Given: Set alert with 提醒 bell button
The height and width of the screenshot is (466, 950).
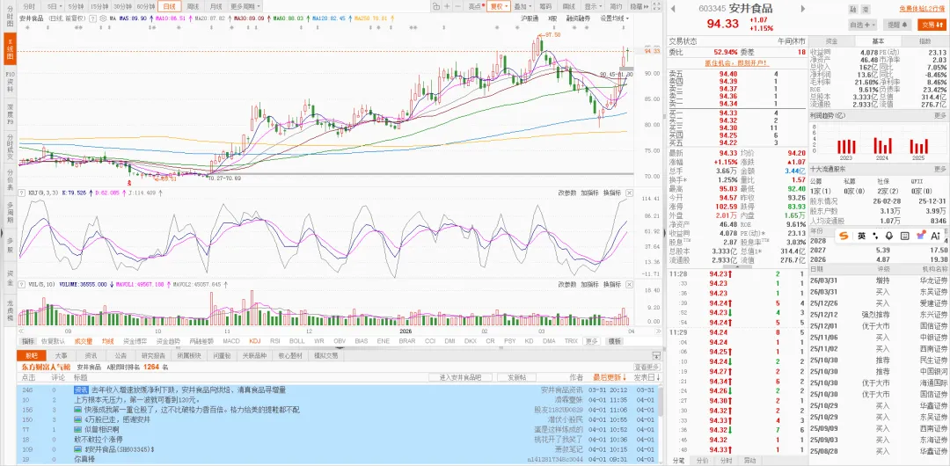Looking at the screenshot, I should point(898,25).
